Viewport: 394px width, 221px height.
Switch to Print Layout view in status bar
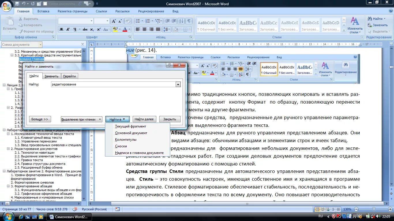click(x=318, y=209)
